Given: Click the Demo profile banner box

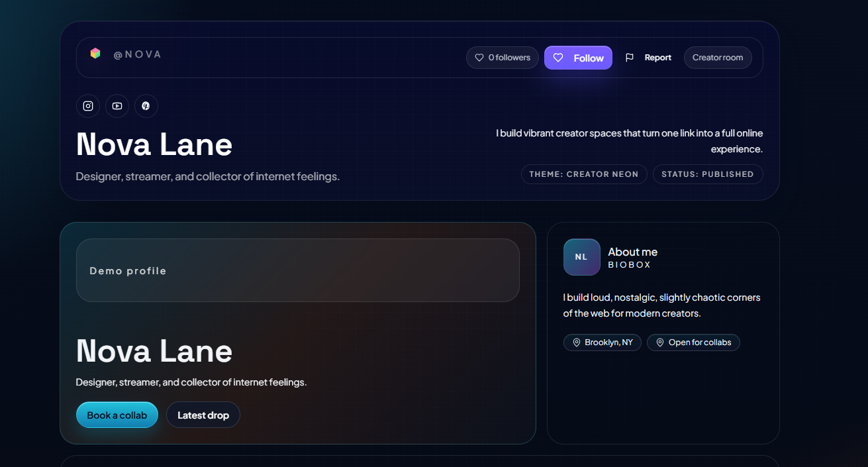Looking at the screenshot, I should (298, 270).
